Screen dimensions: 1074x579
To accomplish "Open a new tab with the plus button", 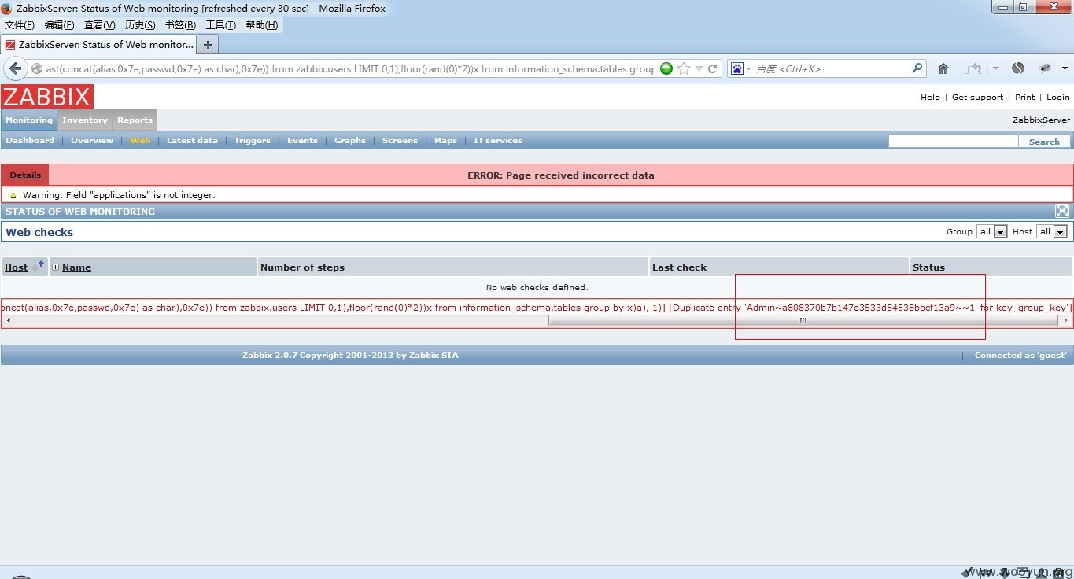I will pyautogui.click(x=208, y=45).
